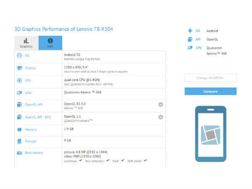This screenshot has height=189, width=252.
Task: Click the 3D Graphics Performance page title
Action: point(64,29)
